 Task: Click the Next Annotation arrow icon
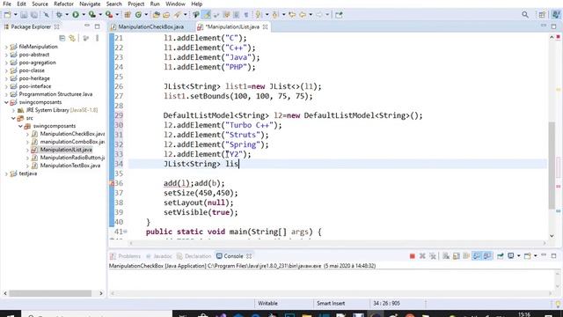[258, 15]
